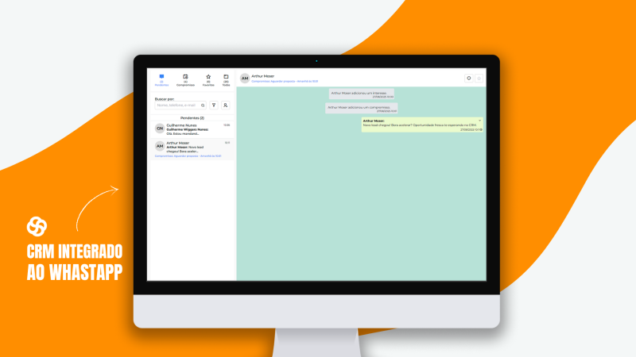Screen dimensions: 636x357
Task: Open the Pendentes chat tab
Action: (161, 79)
